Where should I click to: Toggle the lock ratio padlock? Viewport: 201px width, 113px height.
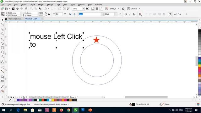tap(49, 14)
